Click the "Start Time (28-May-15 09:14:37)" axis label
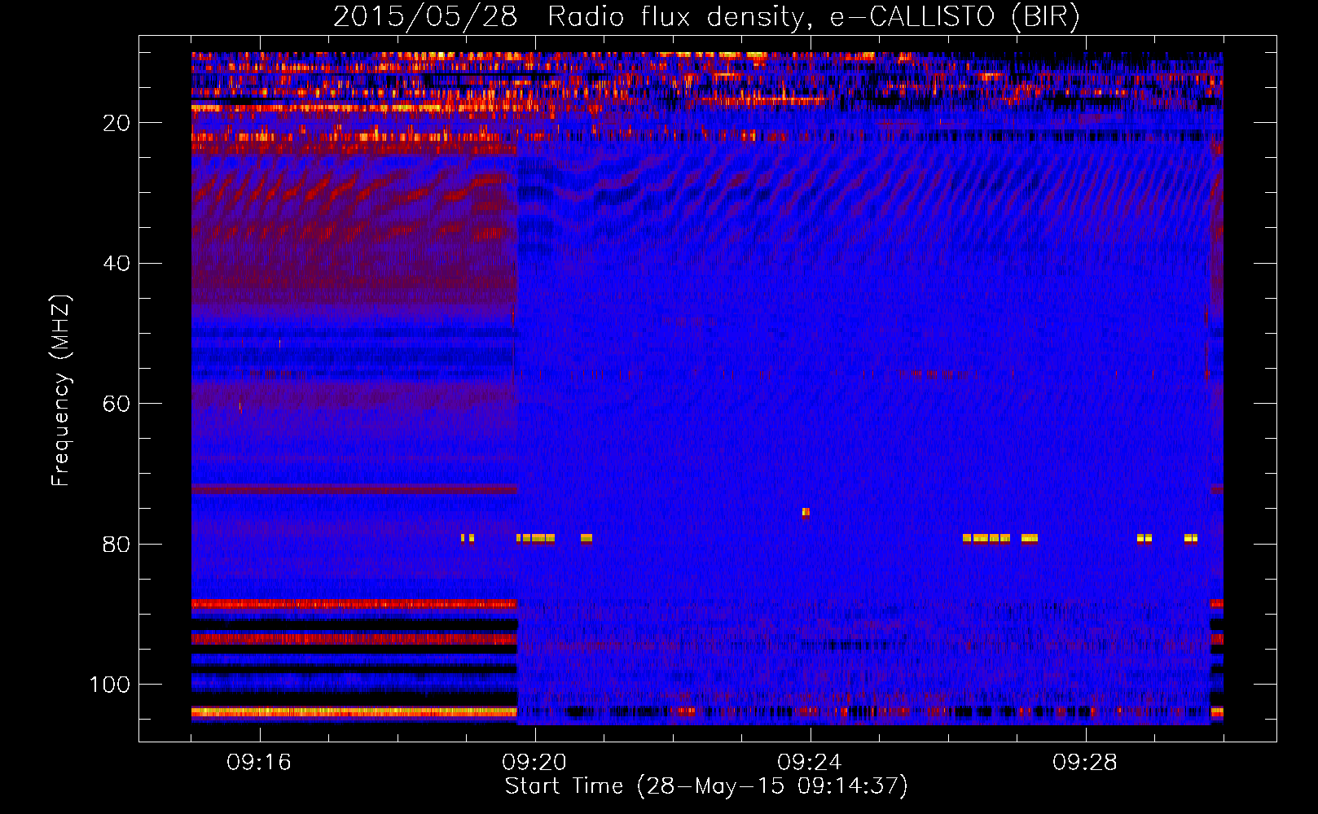Screen dimensions: 1318x814 click(706, 786)
